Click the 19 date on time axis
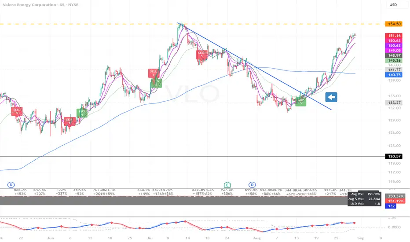Viewport: 410px width, 242px height. [316, 238]
